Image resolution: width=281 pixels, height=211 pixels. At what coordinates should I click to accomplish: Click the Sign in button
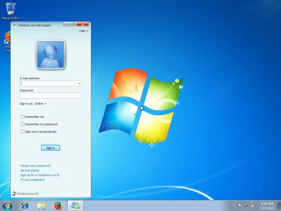point(50,148)
